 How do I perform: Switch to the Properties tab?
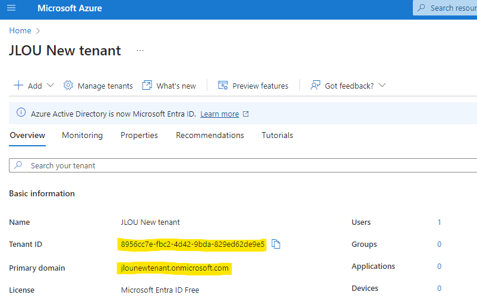[x=139, y=135]
